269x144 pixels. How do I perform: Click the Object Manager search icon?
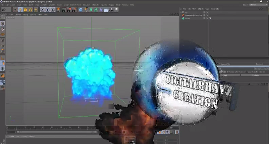259,9
